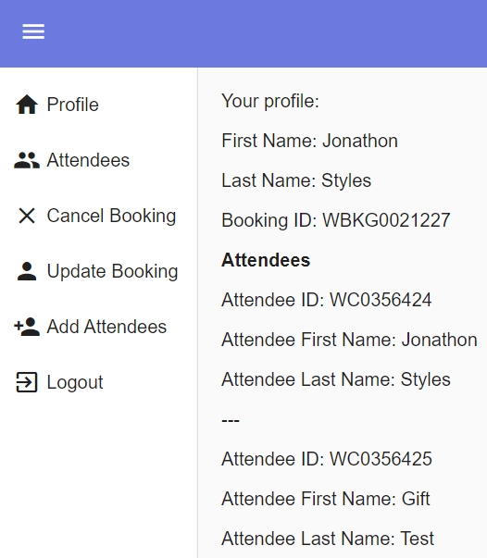Image resolution: width=487 pixels, height=558 pixels.
Task: Click the bold Attendees heading
Action: point(266,260)
